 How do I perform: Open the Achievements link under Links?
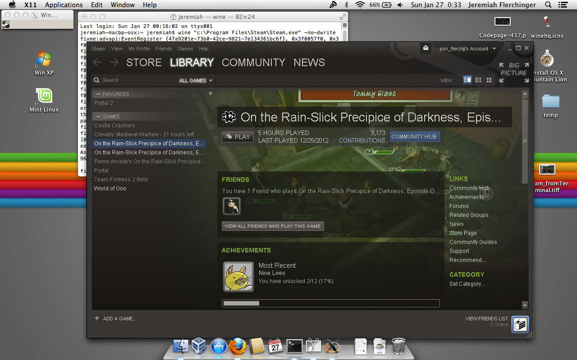[467, 197]
